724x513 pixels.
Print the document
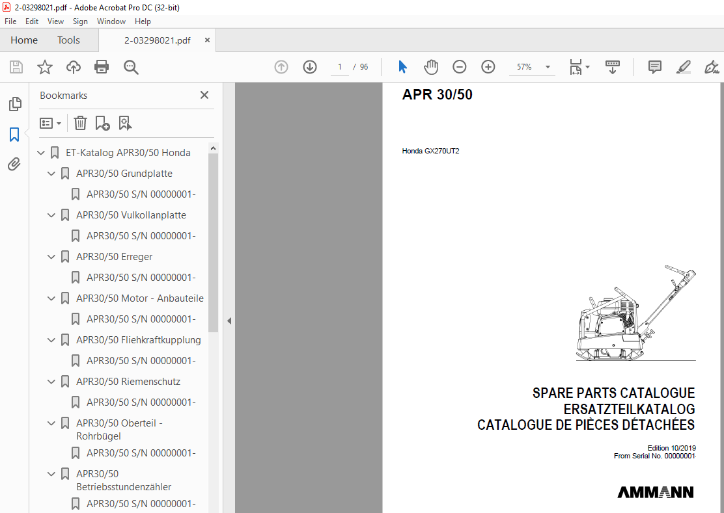tap(102, 67)
